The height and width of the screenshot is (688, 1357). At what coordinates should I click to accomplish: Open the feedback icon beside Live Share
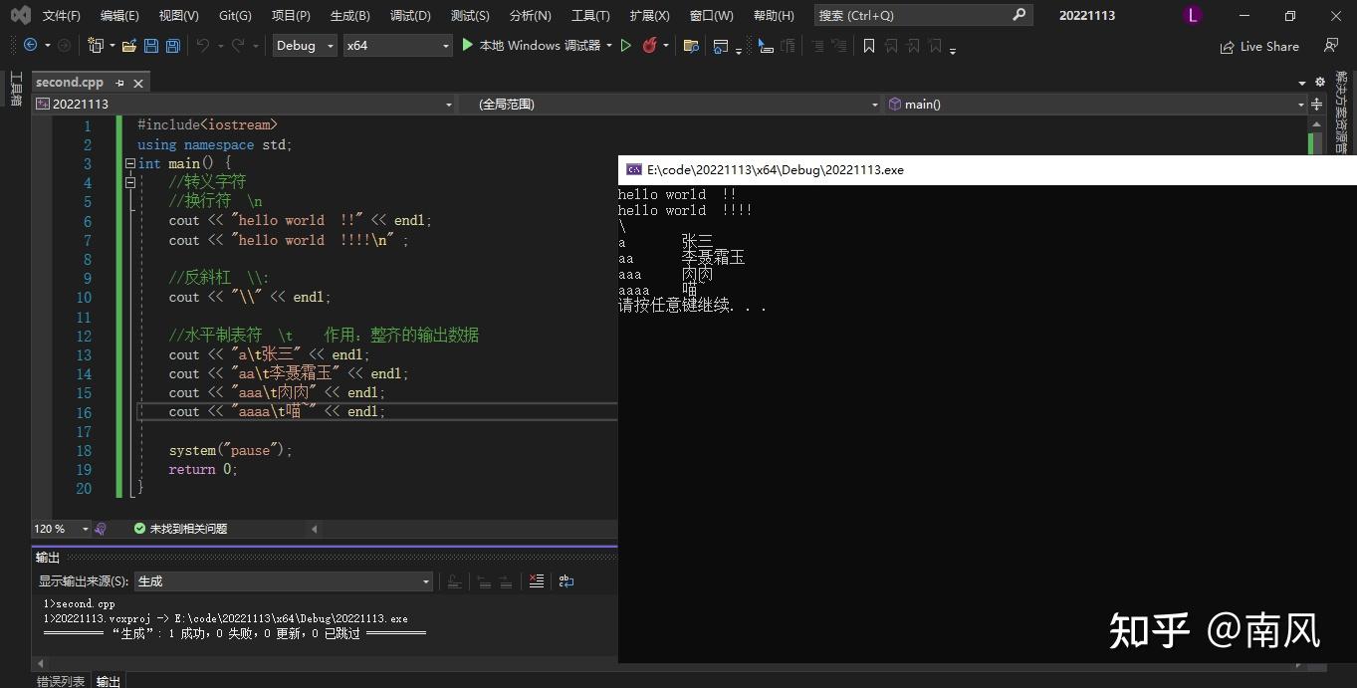point(1331,46)
